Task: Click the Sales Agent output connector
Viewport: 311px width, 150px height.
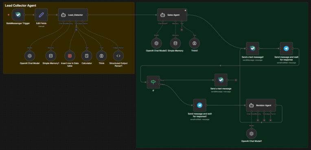Action: pyautogui.click(x=187, y=15)
